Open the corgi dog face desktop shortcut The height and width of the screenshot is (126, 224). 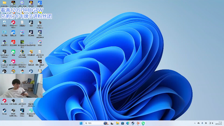click(31, 61)
